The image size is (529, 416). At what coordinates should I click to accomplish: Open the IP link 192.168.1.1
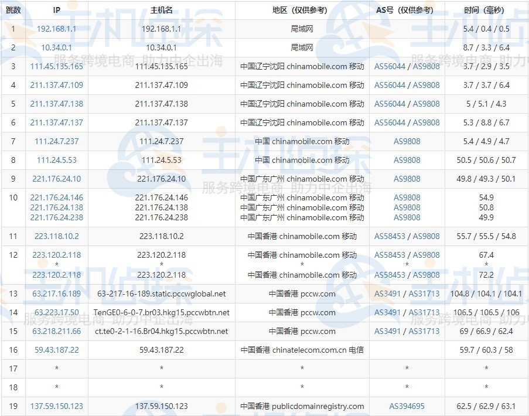[56, 29]
